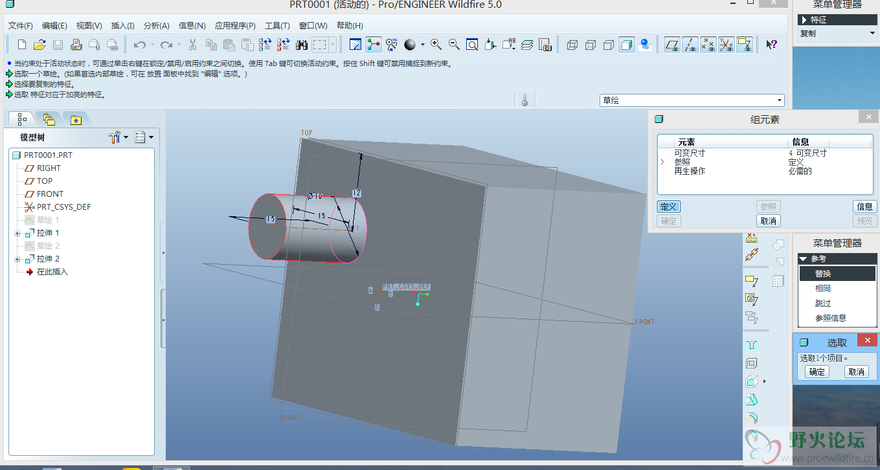This screenshot has height=470, width=880.
Task: Expand the 拉伸 2 feature node
Action: (17, 259)
